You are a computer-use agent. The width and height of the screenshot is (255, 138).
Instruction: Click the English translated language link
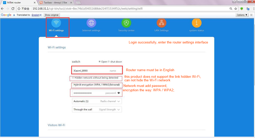click(x=35, y=15)
